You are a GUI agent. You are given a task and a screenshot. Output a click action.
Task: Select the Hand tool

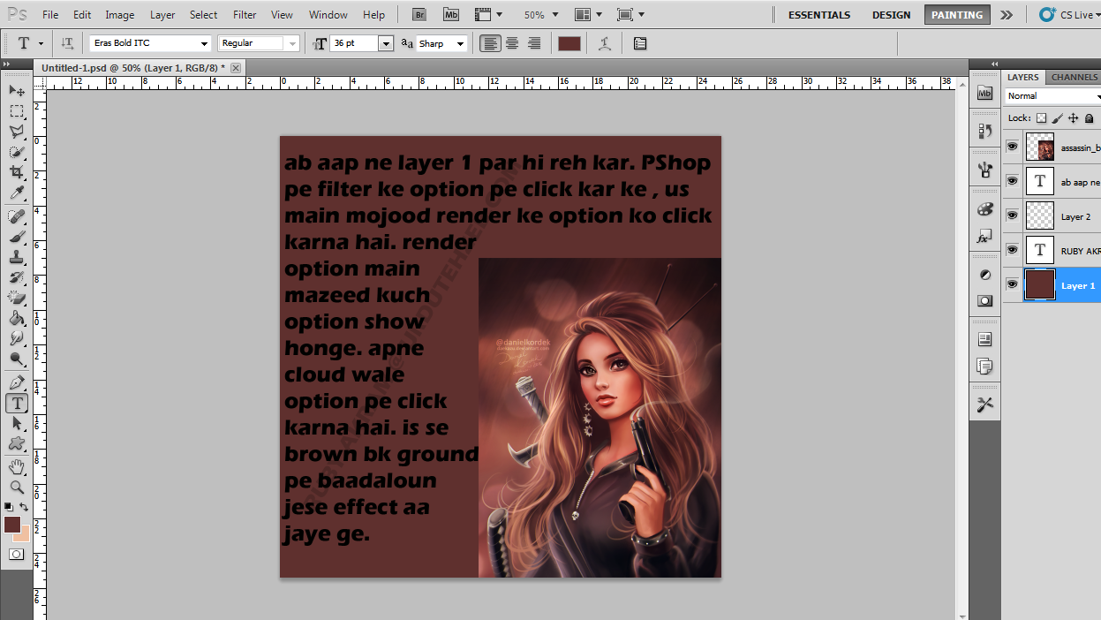coord(17,466)
